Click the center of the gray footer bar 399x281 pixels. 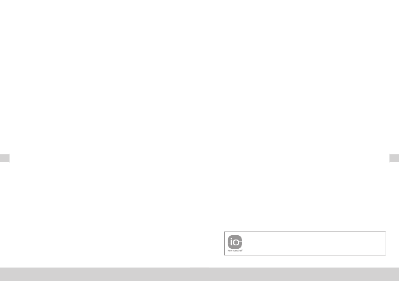pos(199,274)
